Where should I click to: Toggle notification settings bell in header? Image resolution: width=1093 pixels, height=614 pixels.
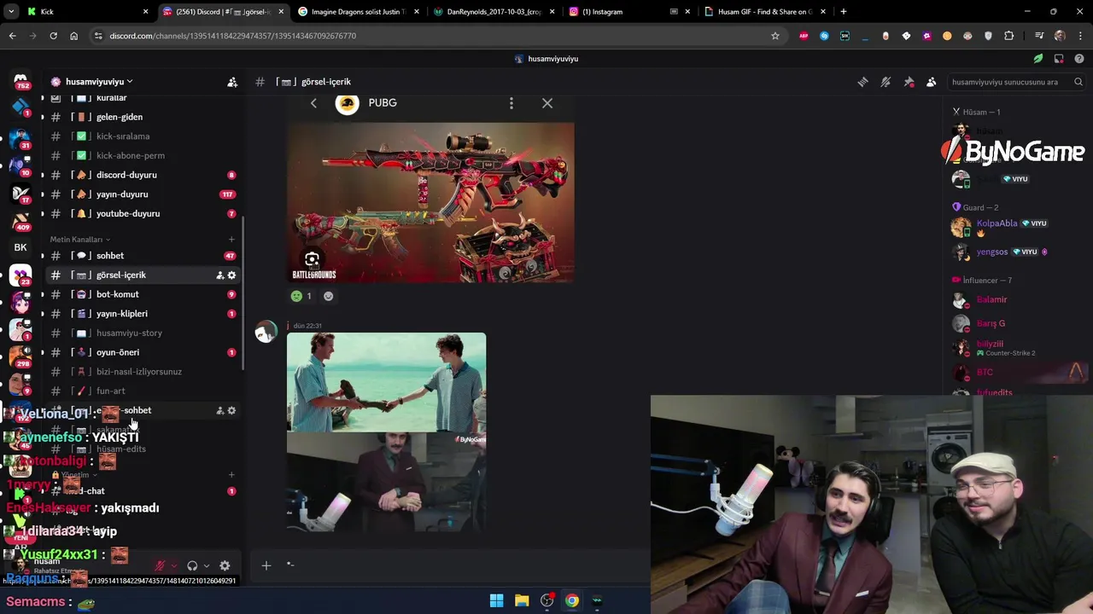point(886,82)
